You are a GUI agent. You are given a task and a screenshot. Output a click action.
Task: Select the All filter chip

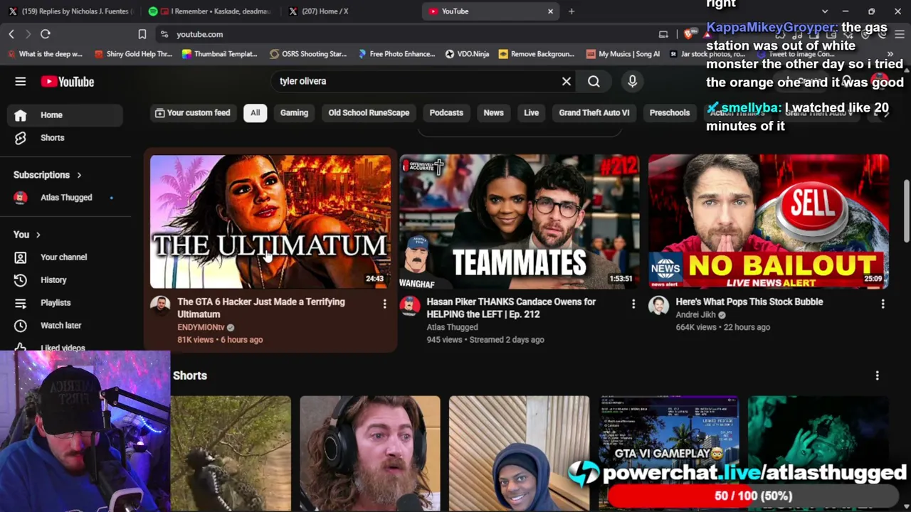[255, 113]
